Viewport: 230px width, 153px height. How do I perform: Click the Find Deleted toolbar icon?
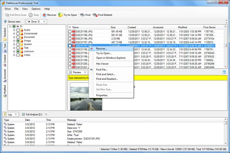(x=95, y=15)
